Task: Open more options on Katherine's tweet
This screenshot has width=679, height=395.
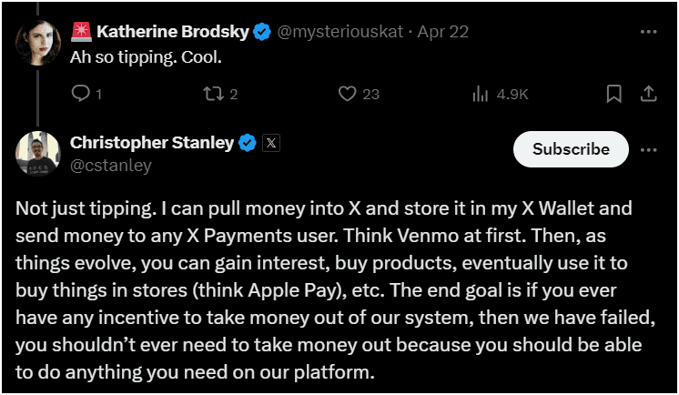Action: point(649,32)
